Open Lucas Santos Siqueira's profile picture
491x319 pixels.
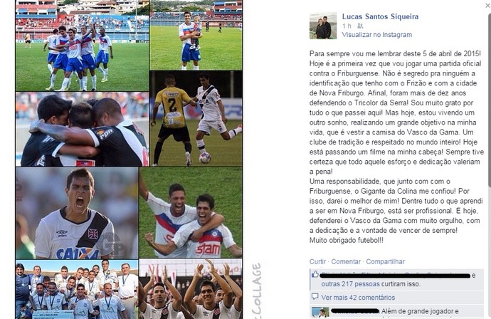click(x=323, y=26)
